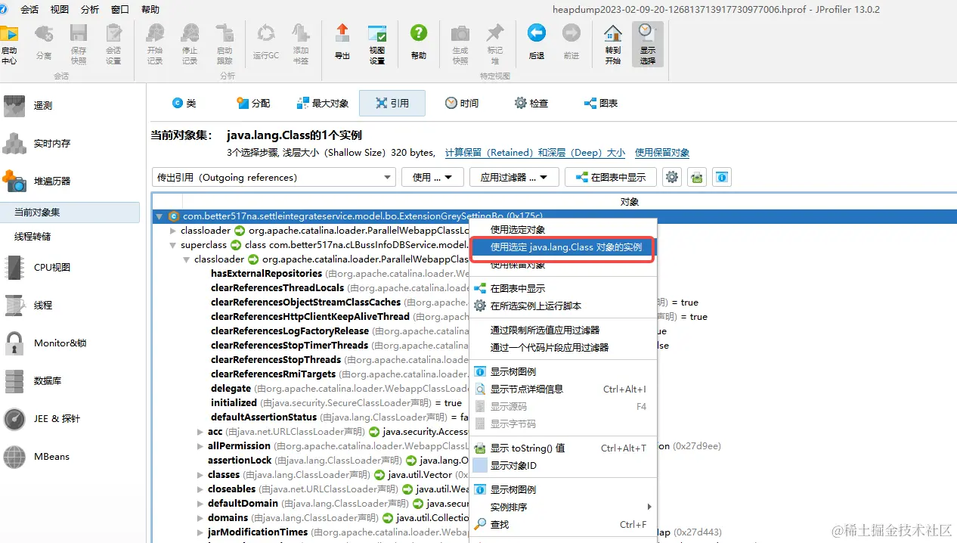Click the 开始记录 toolbar icon
957x543 pixels.
[x=155, y=44]
